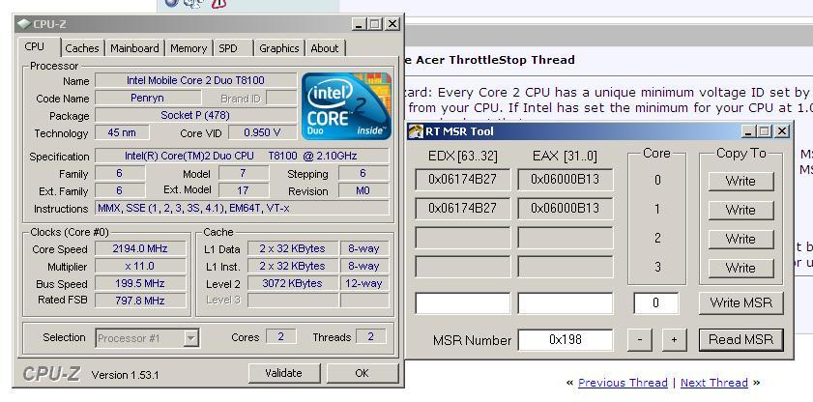Click Write button for Core 3
813x402 pixels.
[x=740, y=268]
